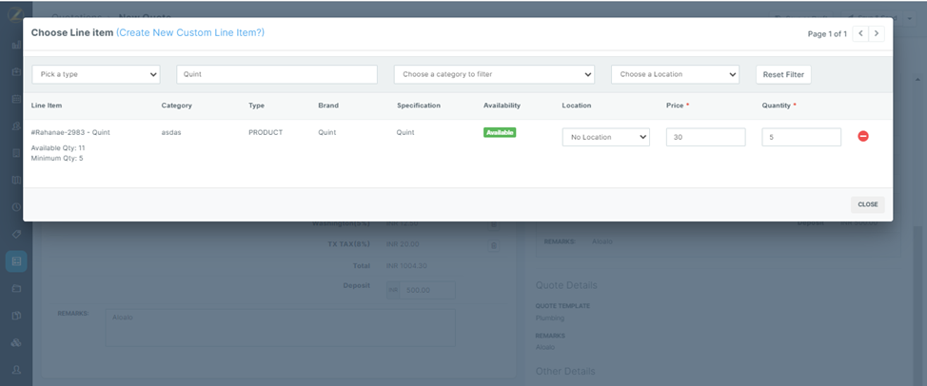The height and width of the screenshot is (386, 927).
Task: Focus the search field containing Quint
Action: (x=277, y=74)
